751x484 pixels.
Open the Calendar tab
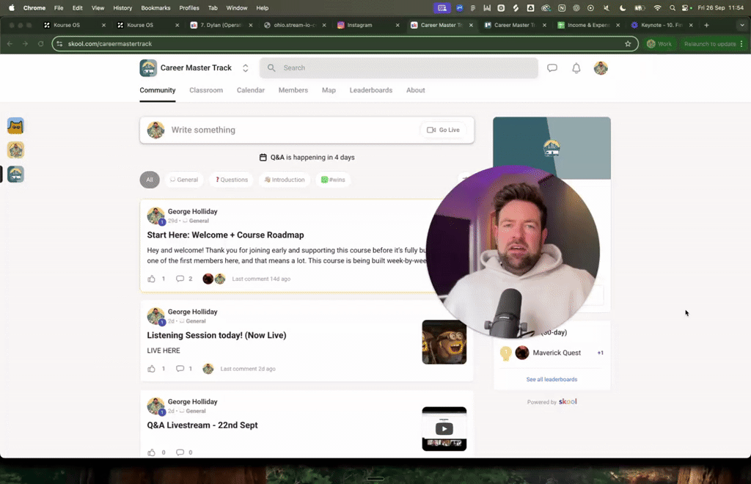click(251, 90)
